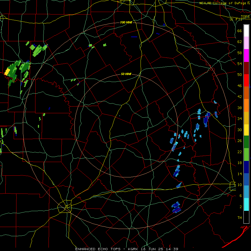Click legend value '38'
The width and height of the screenshot is (251, 251).
[240, 108]
